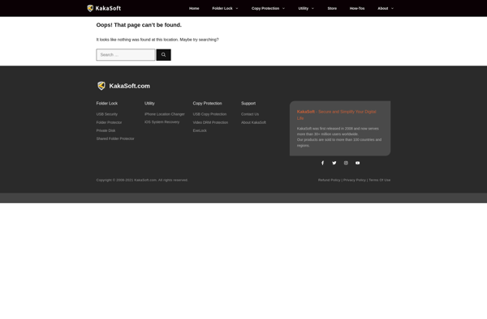Screen dimensions: 487x319
Task: Open USB Security footer link
Action: pyautogui.click(x=107, y=114)
